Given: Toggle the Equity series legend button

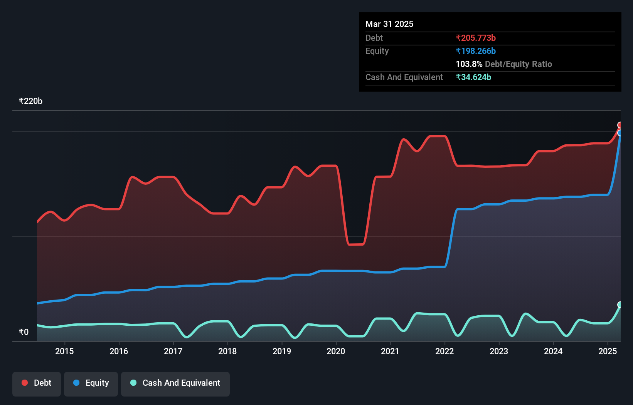Looking at the screenshot, I should (x=91, y=384).
